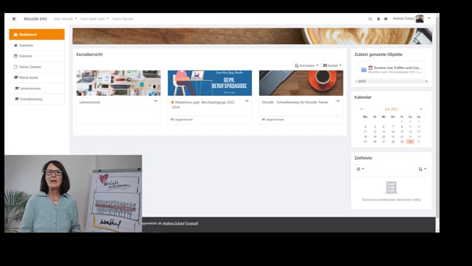Open Kalender in the sidebar
Viewport: 472px width, 266px height.
pyautogui.click(x=37, y=56)
